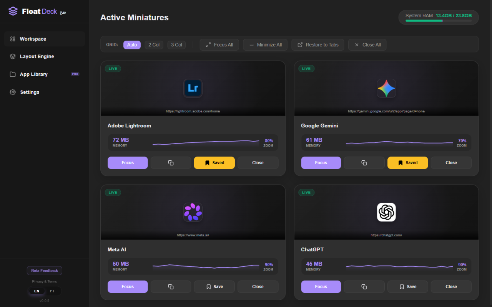Click the ChatGPT app icon

pyautogui.click(x=386, y=212)
